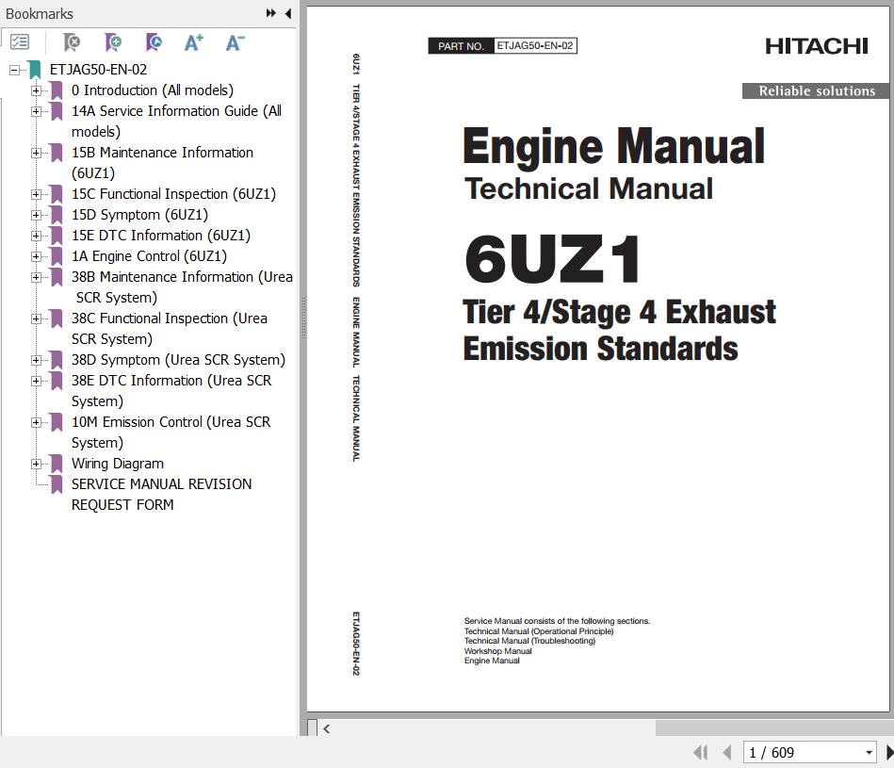894x768 pixels.
Task: Open 10M Emission Control Urea SCR bookmark
Action: (x=171, y=433)
